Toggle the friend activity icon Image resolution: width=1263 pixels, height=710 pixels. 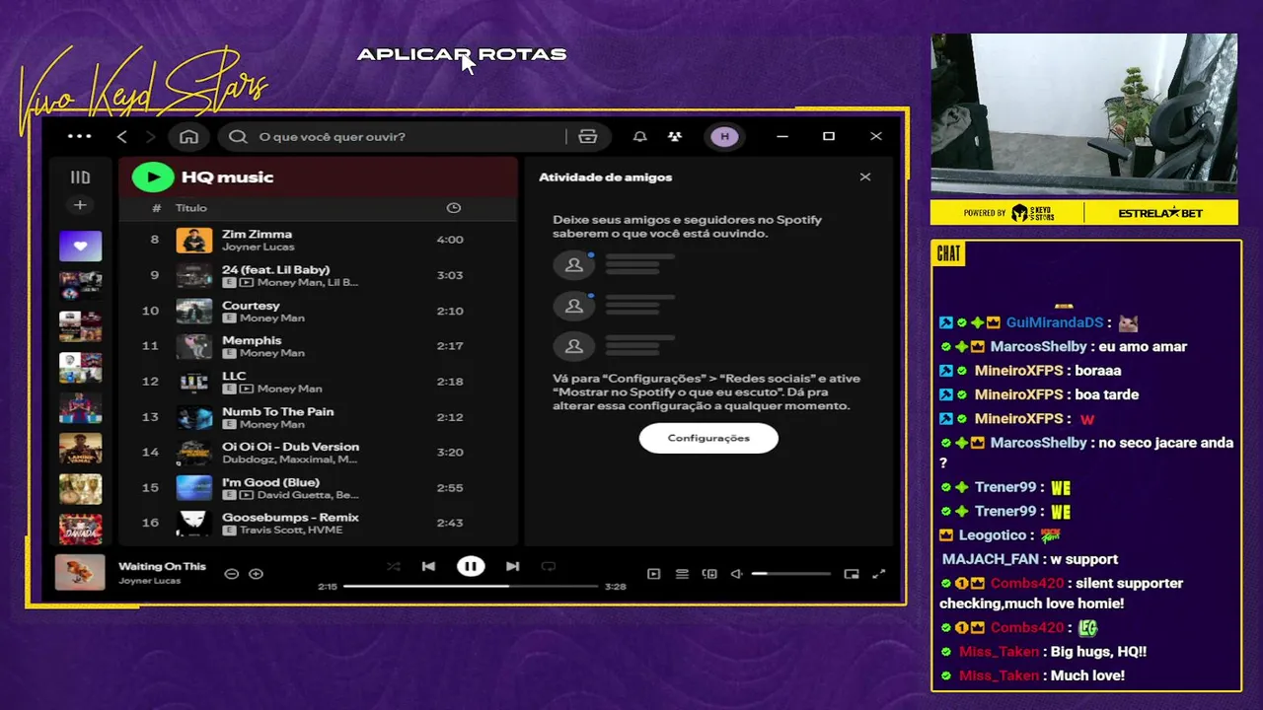coord(674,136)
